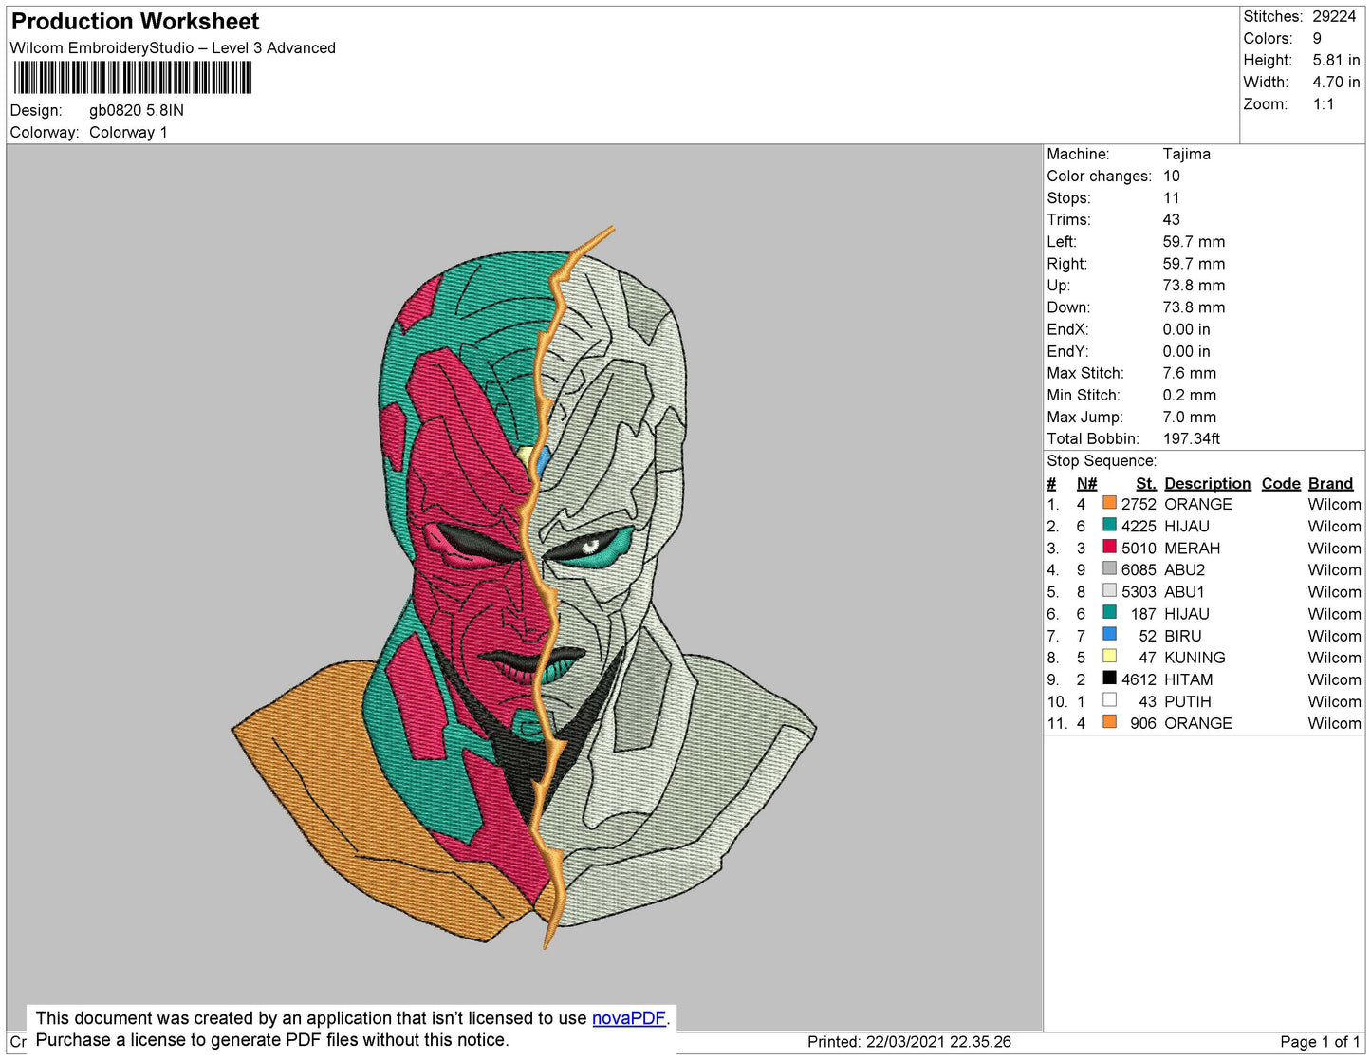Select the ABU1 light gray swatch
Viewport: 1371px width, 1060px height.
click(1109, 590)
